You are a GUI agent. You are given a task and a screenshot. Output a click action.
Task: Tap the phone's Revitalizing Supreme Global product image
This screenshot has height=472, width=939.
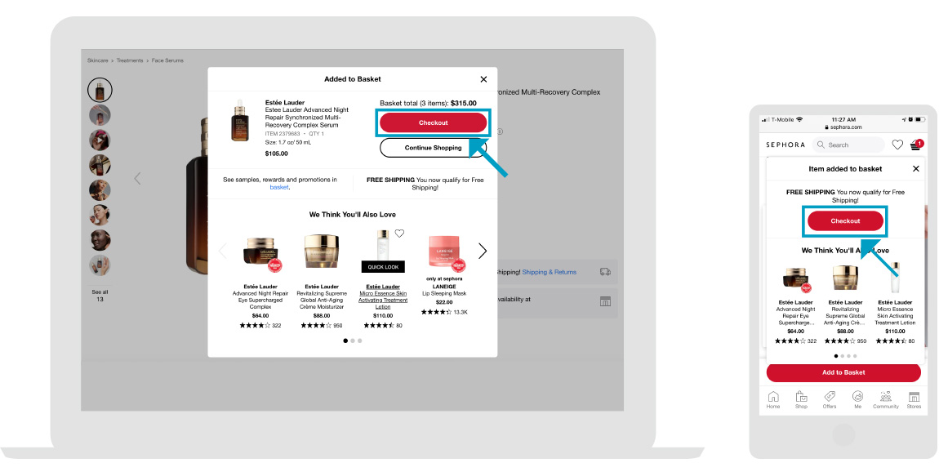845,278
